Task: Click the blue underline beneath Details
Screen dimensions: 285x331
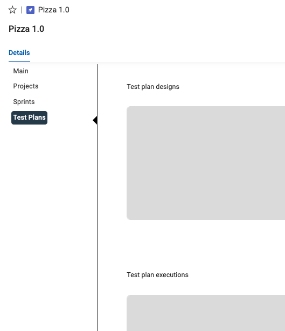Action: (19, 61)
